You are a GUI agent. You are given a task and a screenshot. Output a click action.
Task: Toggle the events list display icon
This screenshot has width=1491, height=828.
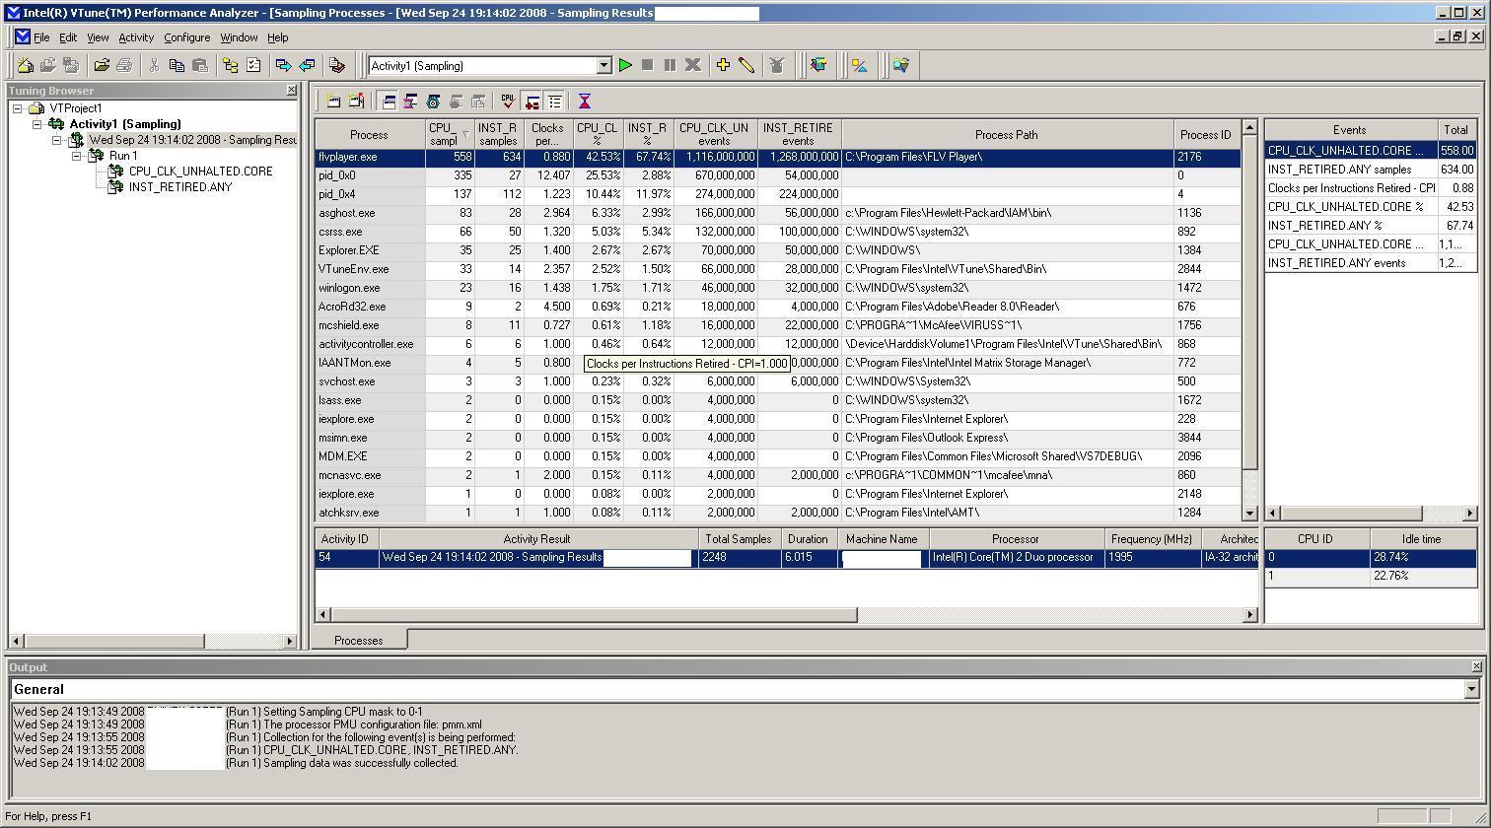[x=554, y=100]
